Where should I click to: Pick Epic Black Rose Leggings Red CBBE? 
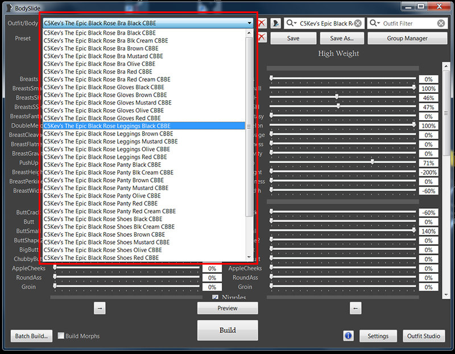(x=144, y=157)
